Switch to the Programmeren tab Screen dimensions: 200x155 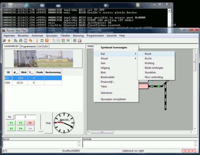28,47
